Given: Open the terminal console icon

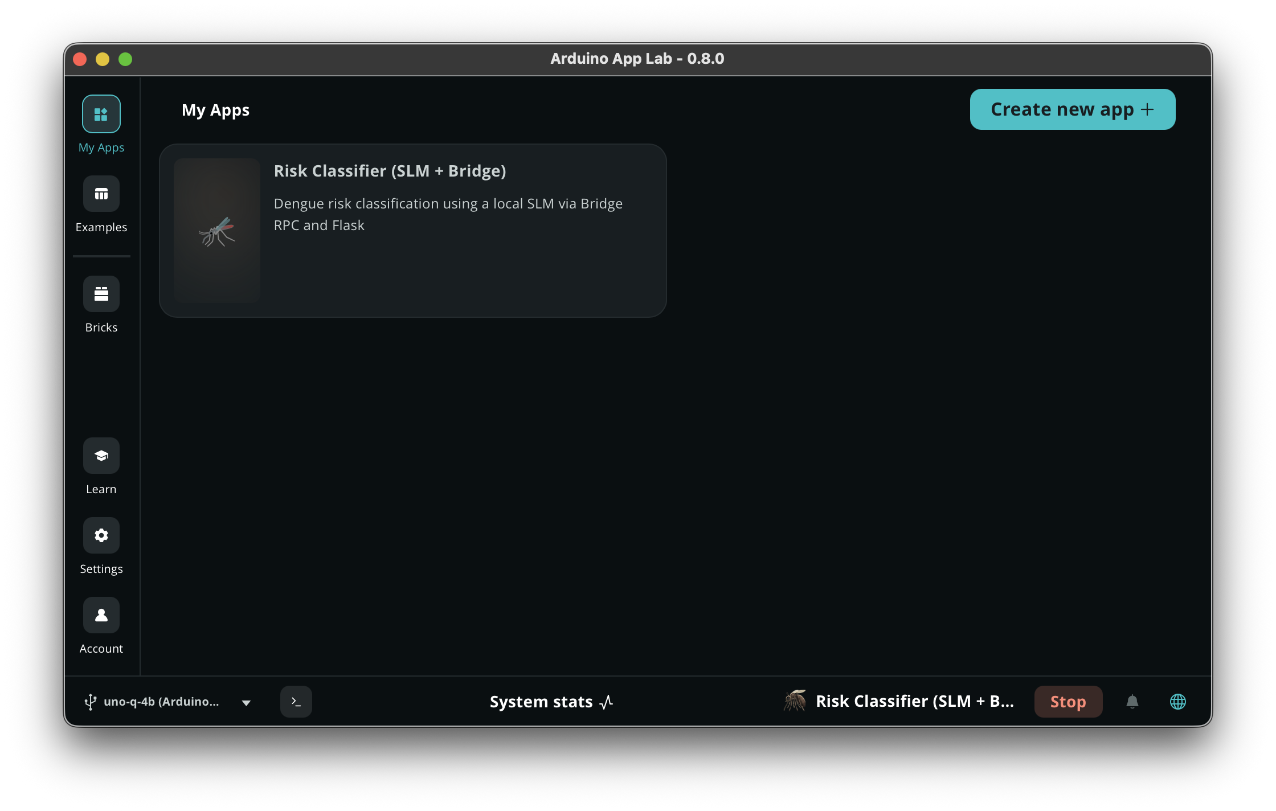Looking at the screenshot, I should [x=296, y=702].
